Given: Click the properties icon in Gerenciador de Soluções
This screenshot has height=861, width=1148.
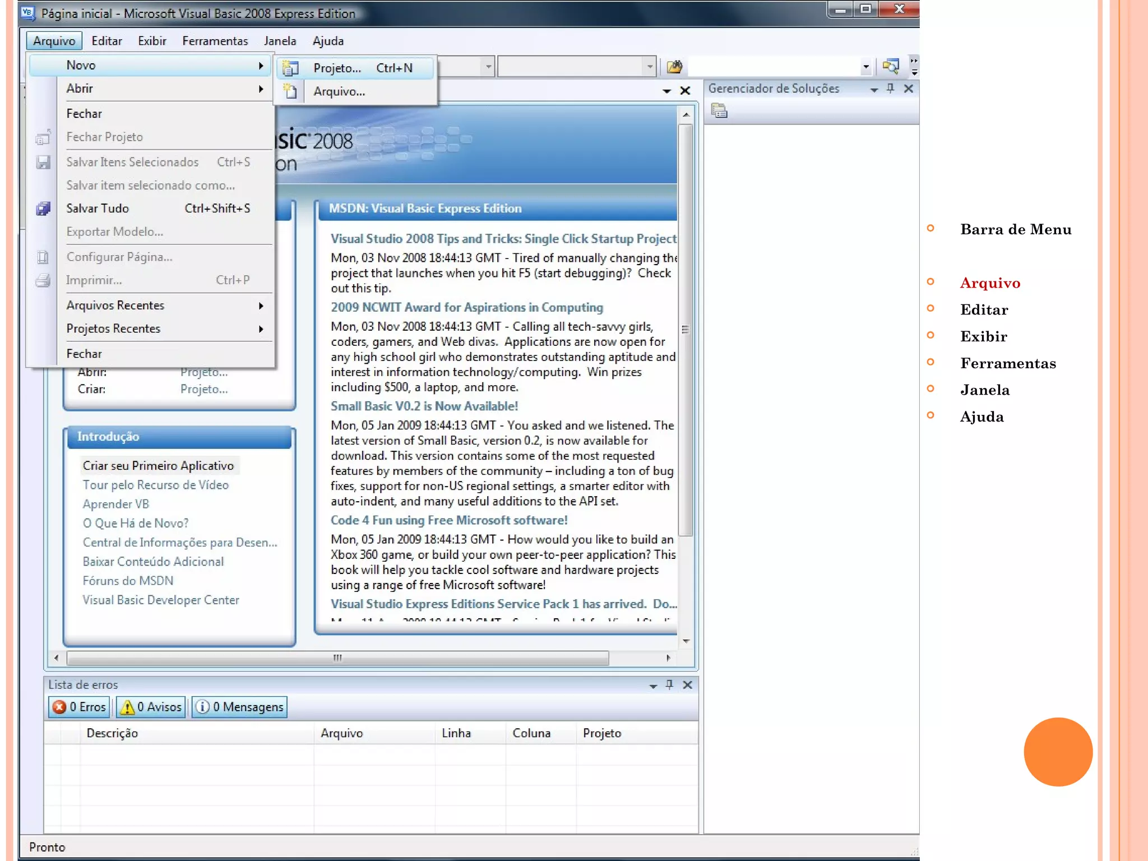Looking at the screenshot, I should (x=719, y=111).
